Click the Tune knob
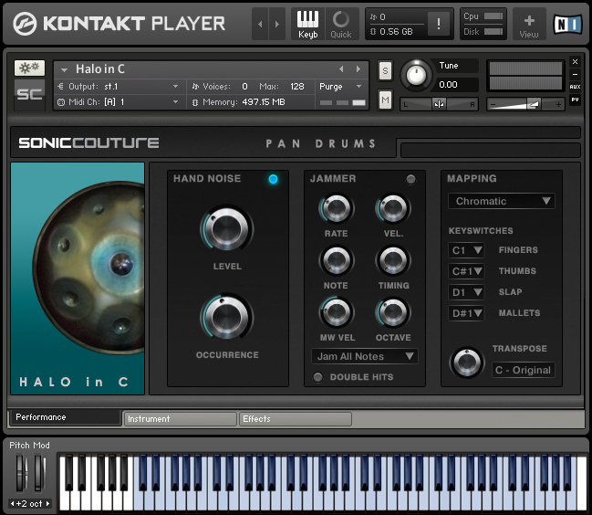This screenshot has height=515, width=592. 416,75
